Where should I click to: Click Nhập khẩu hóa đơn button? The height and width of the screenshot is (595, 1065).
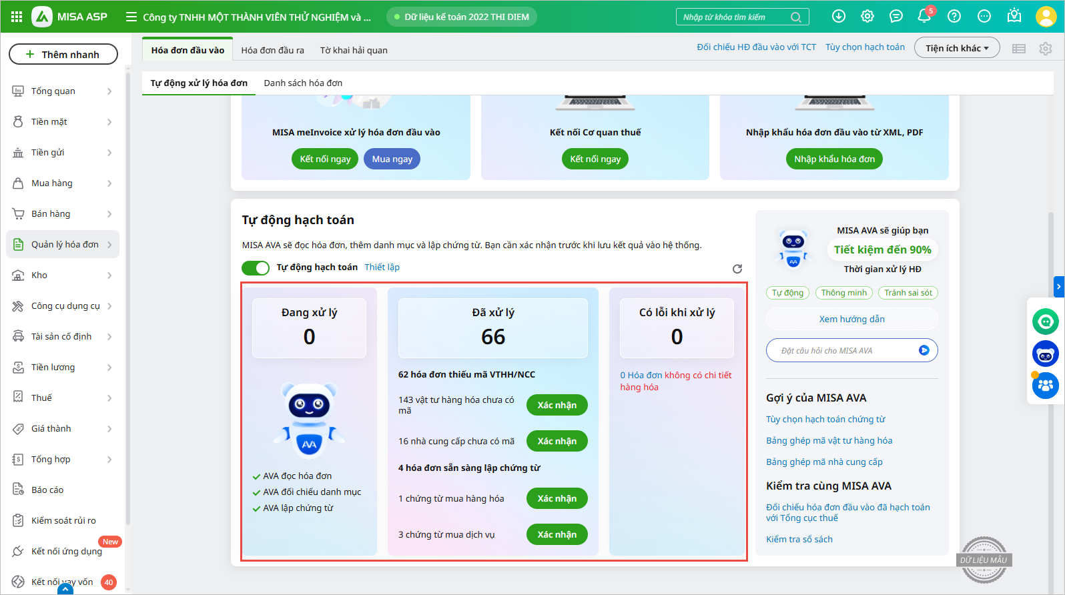[x=834, y=159]
